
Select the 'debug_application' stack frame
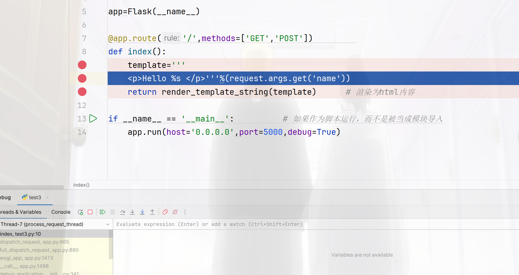tap(54, 273)
